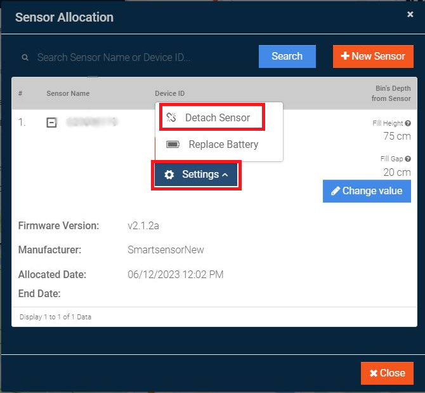Screen dimensions: 425x393
Task: Click the 75 cm Fill Height value
Action: 397,136
